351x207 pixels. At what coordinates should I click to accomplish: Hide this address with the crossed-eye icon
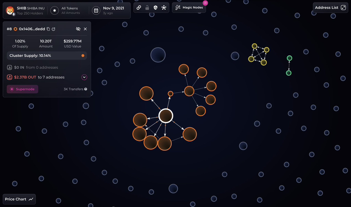[78, 29]
